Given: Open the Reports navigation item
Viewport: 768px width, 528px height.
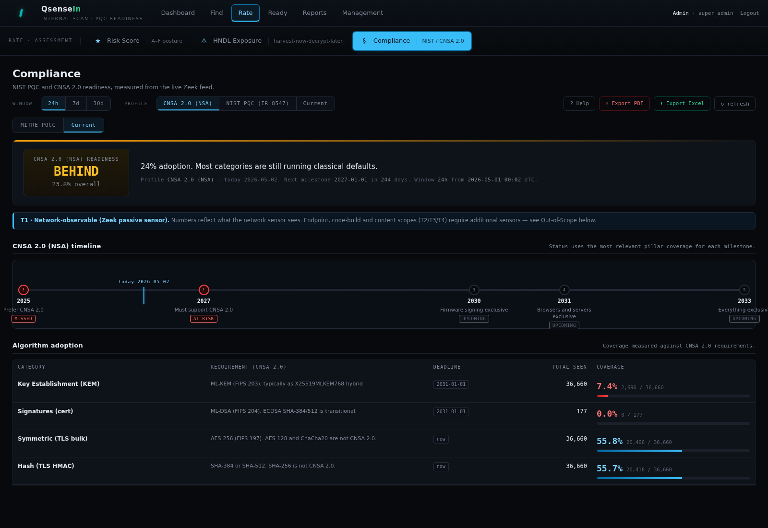Looking at the screenshot, I should (x=314, y=13).
